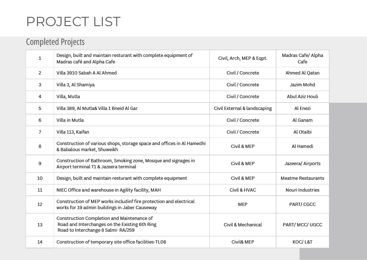Click the Abul Aziz Houli client cell
The image size is (367, 260).
coord(302,97)
